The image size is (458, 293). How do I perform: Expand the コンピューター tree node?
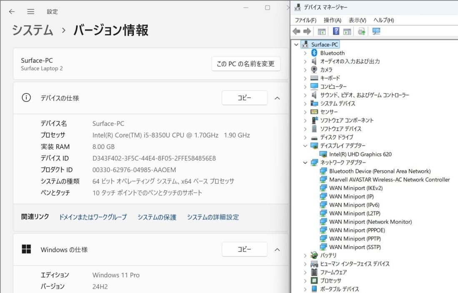[305, 87]
